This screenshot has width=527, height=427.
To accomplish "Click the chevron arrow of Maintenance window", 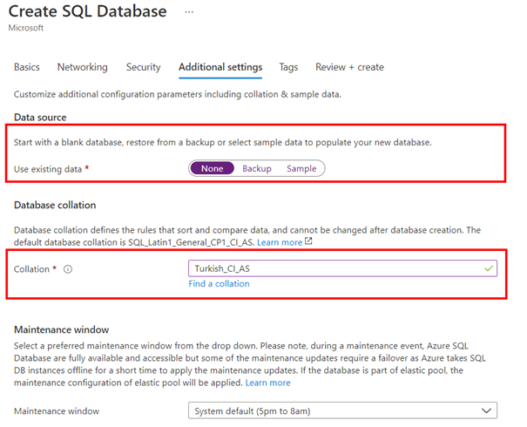I will pos(486,410).
